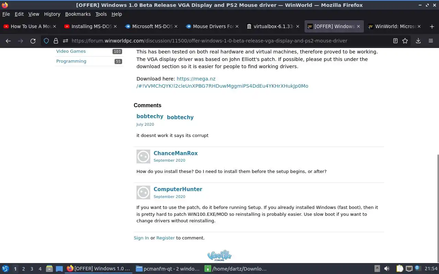This screenshot has height=274, width=439.
Task: Open the network tray icon
Action: point(409,269)
